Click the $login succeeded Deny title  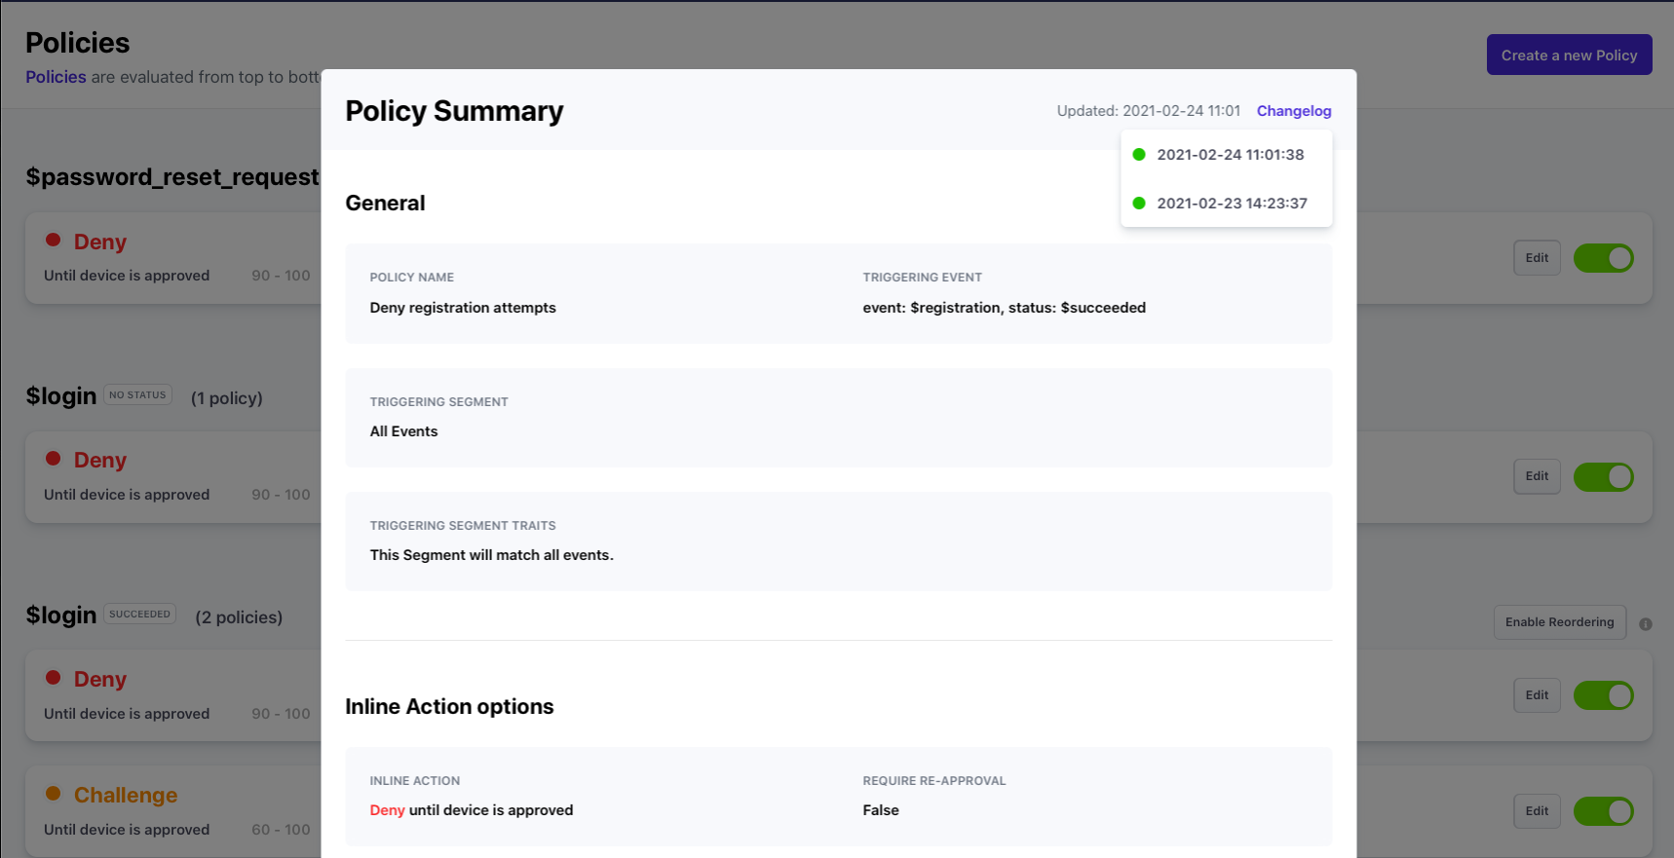pos(100,679)
